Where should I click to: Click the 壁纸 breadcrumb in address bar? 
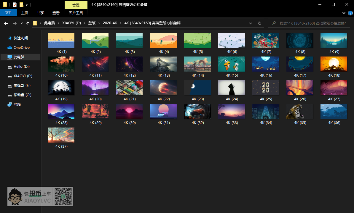click(92, 23)
